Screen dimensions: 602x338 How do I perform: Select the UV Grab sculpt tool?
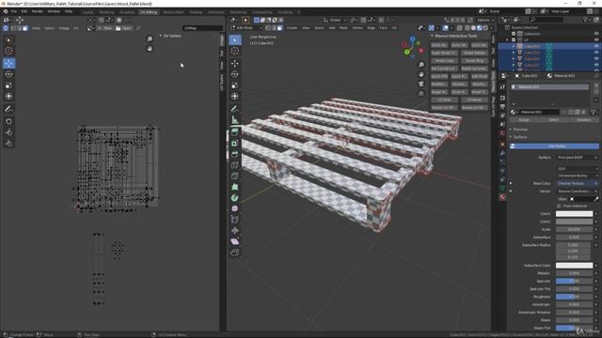[x=8, y=121]
